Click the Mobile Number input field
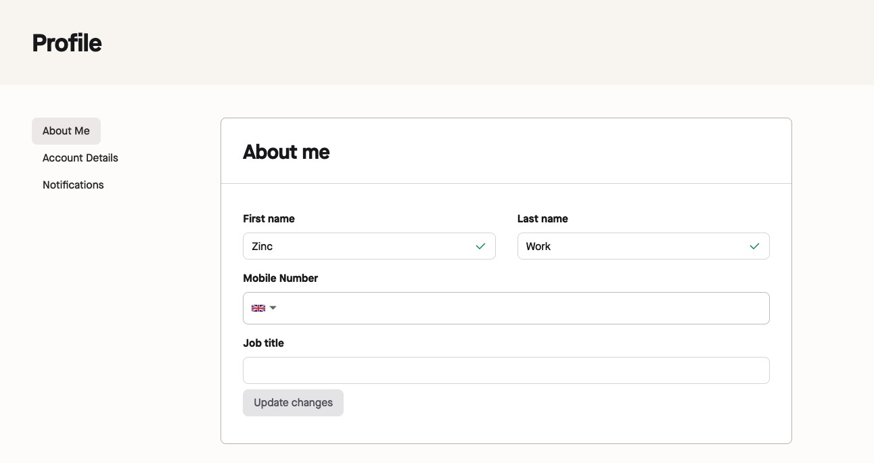874x463 pixels. pos(506,308)
